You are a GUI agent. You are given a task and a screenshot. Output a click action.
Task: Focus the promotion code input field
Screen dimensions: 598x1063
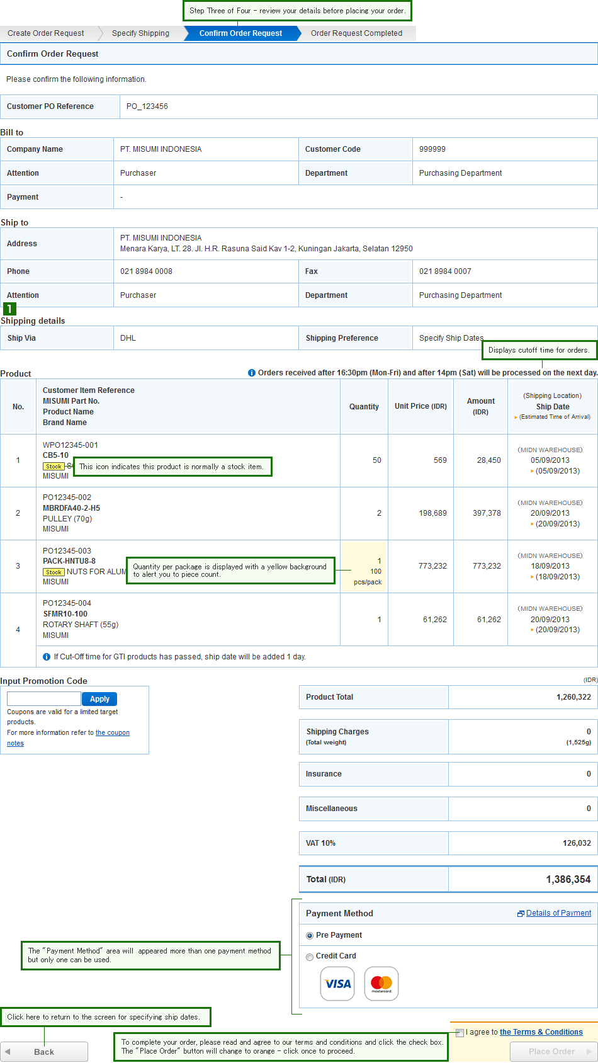(44, 698)
